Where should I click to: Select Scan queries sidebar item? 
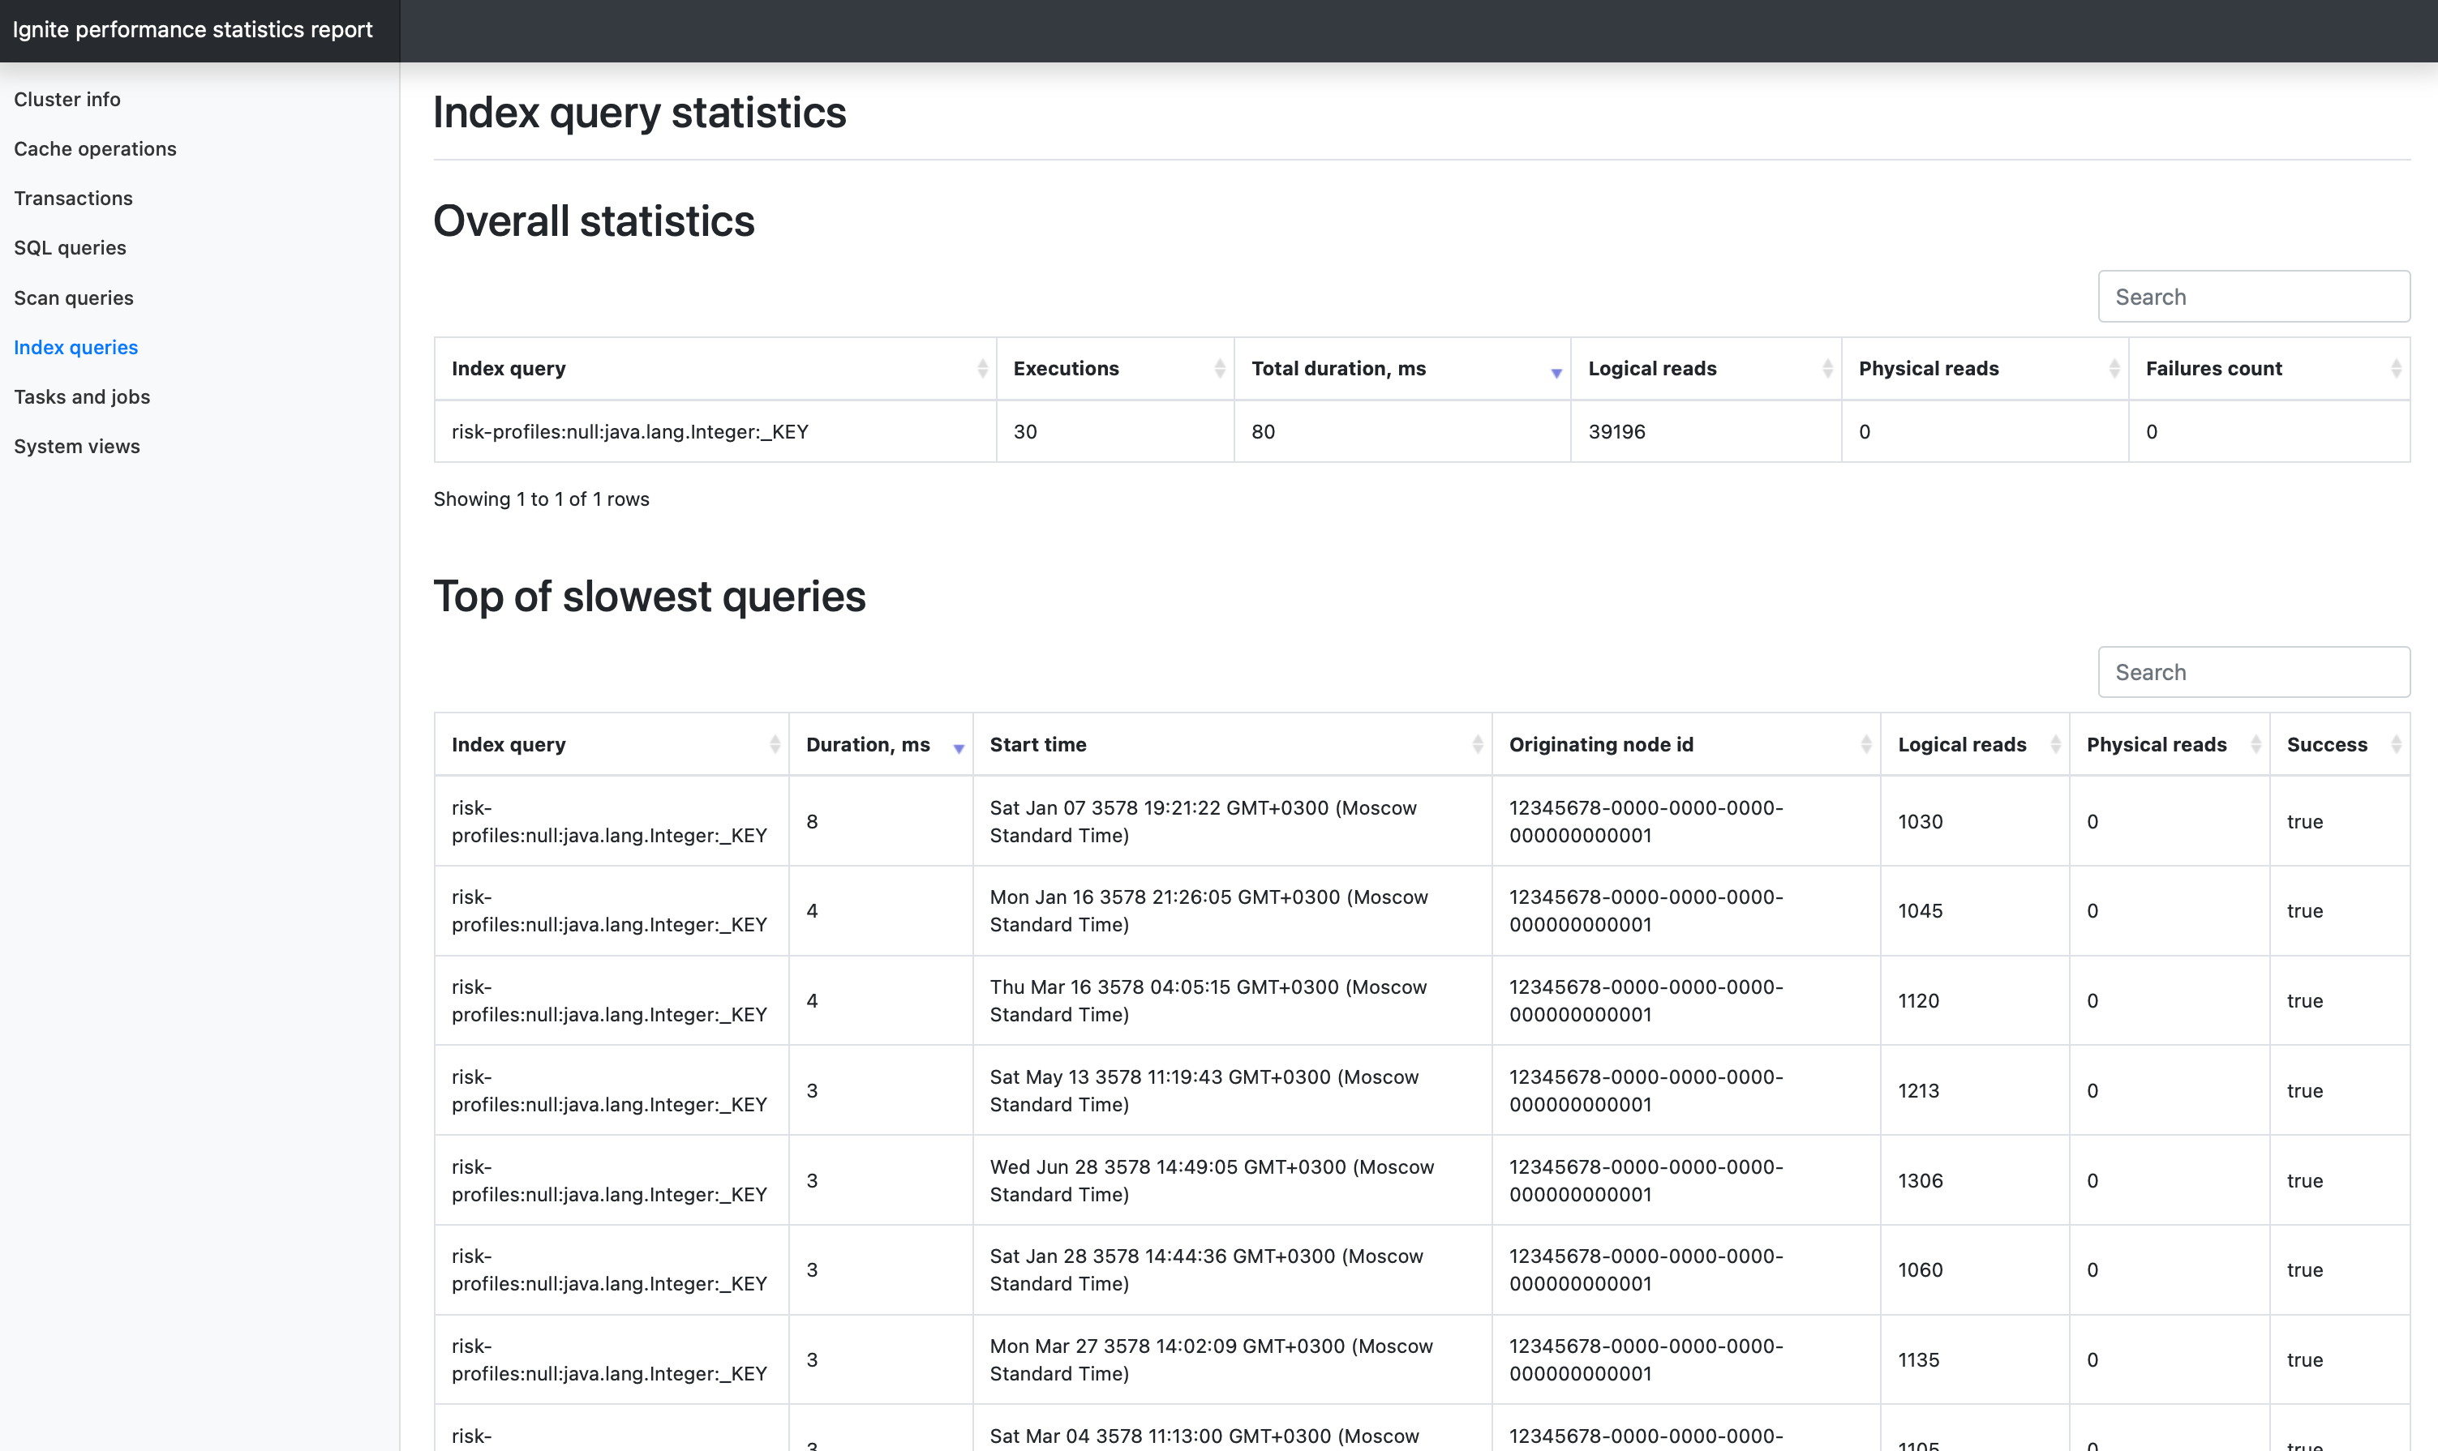(73, 297)
